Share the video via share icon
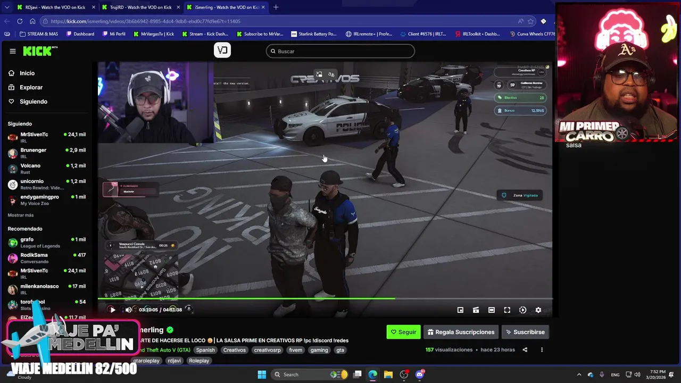Image resolution: width=681 pixels, height=383 pixels. click(525, 350)
